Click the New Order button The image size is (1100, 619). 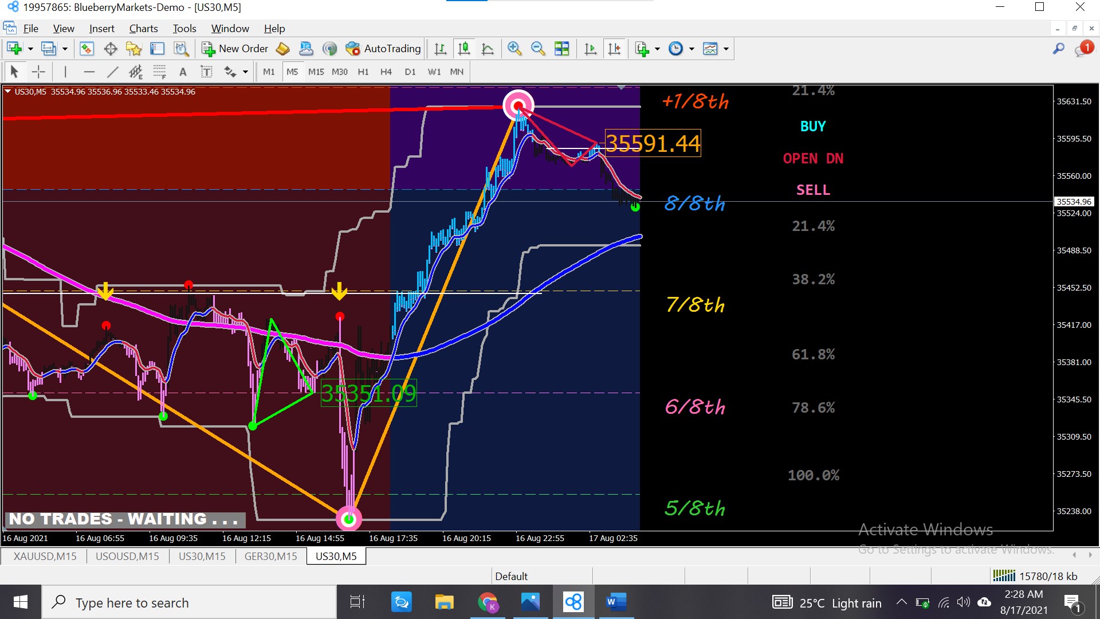[x=235, y=49]
